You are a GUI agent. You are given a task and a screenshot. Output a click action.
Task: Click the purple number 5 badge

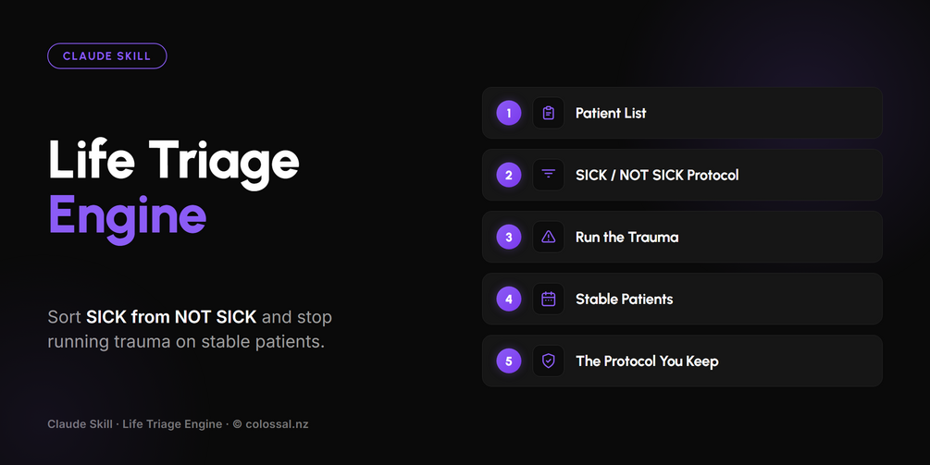tap(509, 361)
